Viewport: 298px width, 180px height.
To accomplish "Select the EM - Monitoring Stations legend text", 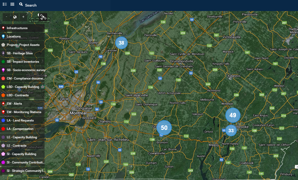I will click(x=24, y=112).
